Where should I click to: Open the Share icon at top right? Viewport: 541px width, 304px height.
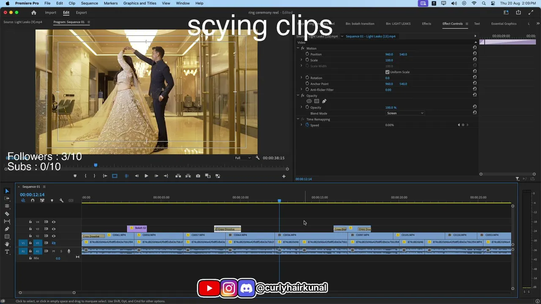518,13
